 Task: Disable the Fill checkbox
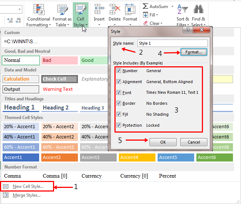[x=118, y=114]
